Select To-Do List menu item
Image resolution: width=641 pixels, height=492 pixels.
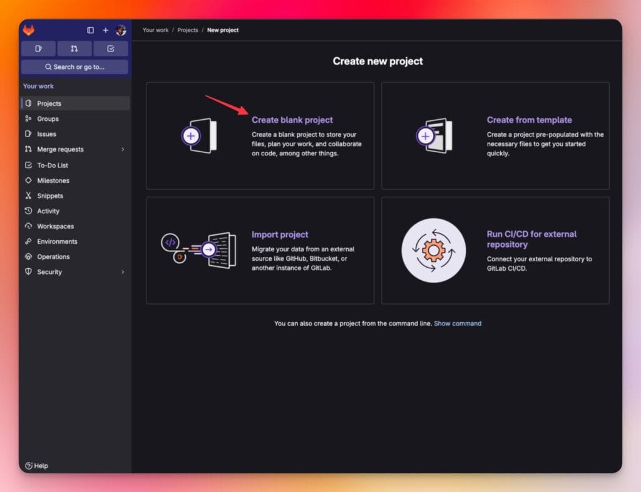coord(75,165)
